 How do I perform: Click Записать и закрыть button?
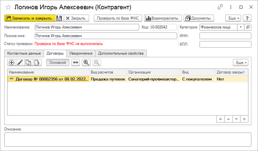tap(29, 18)
